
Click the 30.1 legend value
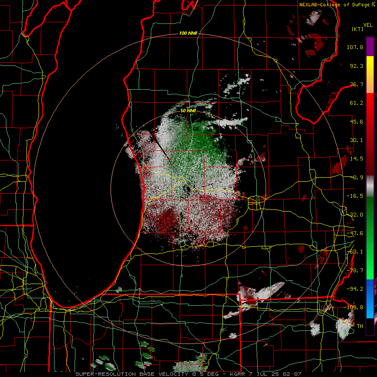356,140
